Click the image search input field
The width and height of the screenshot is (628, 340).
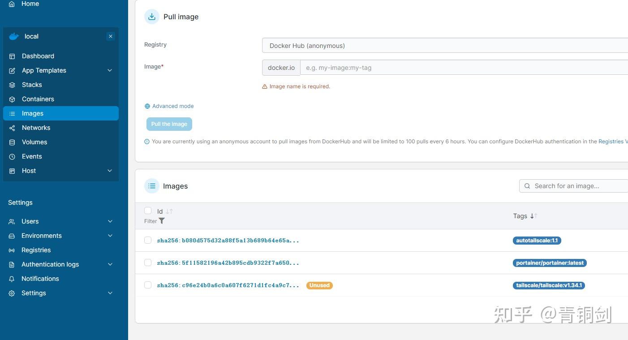578,185
